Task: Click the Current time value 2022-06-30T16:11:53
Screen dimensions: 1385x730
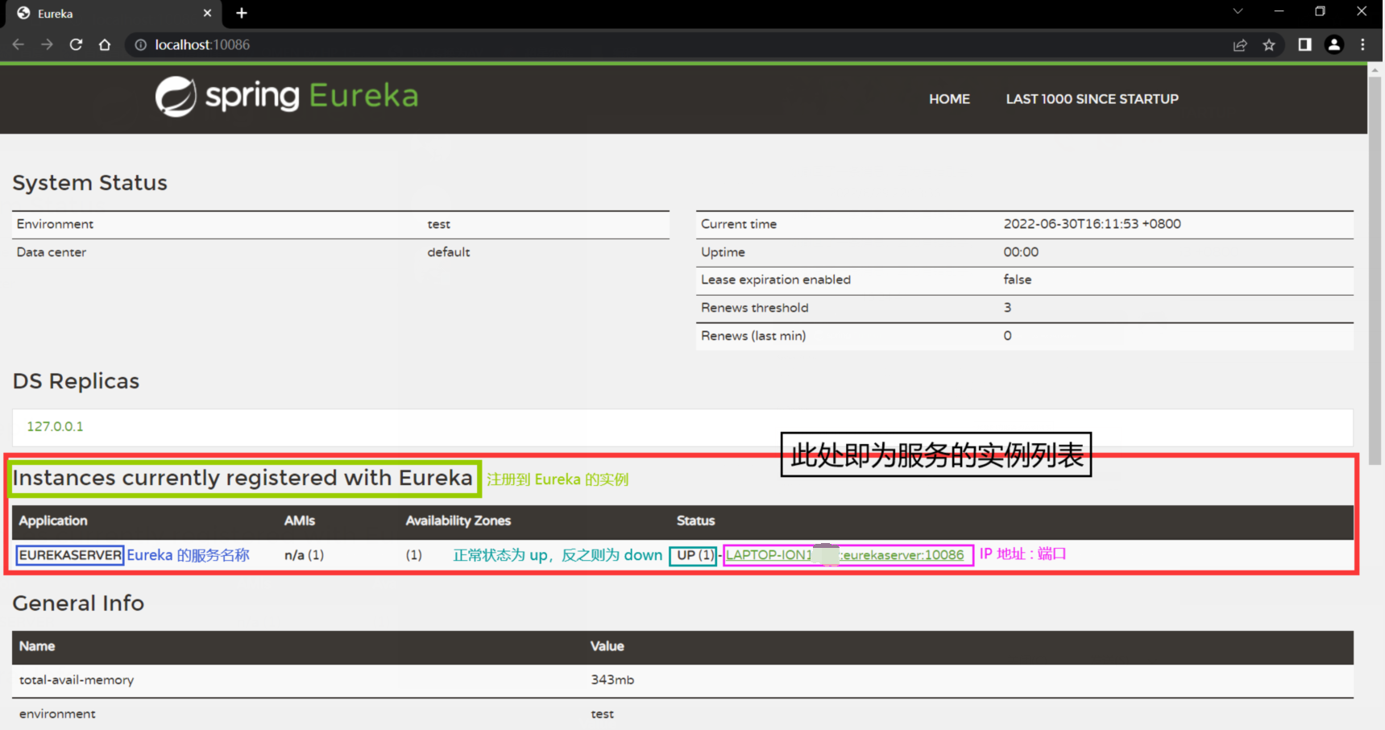Action: (1092, 224)
